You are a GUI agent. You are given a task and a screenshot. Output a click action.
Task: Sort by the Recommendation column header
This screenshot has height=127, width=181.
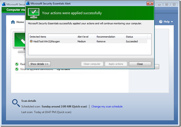click(110, 37)
